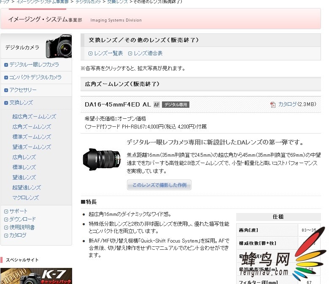
Task: Click the AF badge icon
Action: (156, 104)
